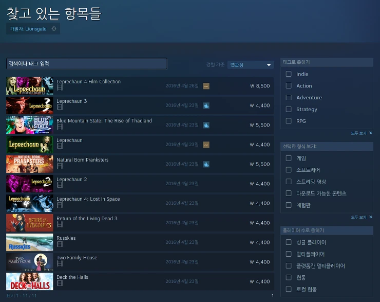Click film strip icon under Leprechaun 2
Screen dimensions: 380x302
(x=60, y=186)
